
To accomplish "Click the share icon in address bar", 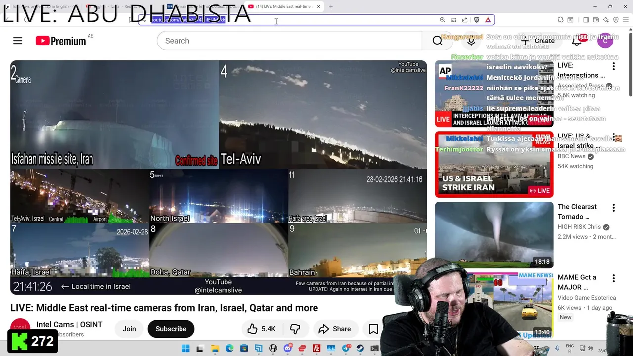I will (x=465, y=20).
